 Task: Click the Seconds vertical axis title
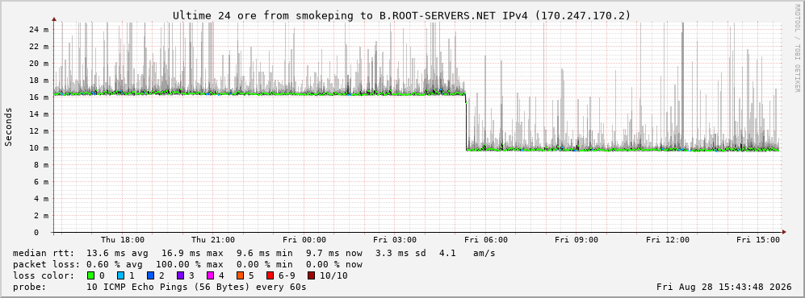[8, 126]
